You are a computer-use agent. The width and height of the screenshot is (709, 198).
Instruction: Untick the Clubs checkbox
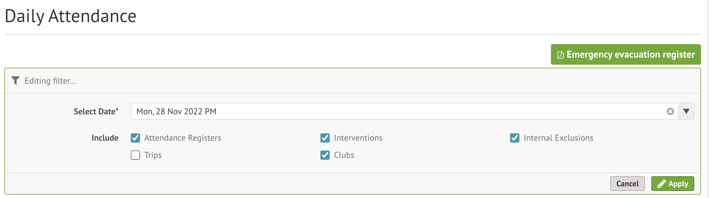pyautogui.click(x=325, y=155)
